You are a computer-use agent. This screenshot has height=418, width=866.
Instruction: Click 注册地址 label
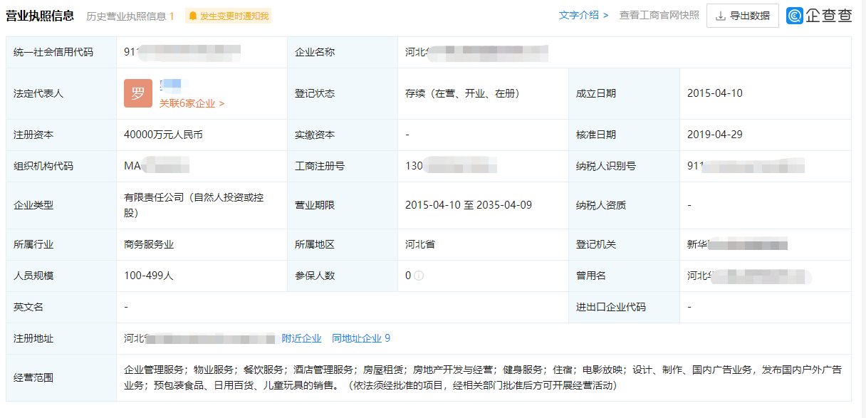pyautogui.click(x=33, y=338)
